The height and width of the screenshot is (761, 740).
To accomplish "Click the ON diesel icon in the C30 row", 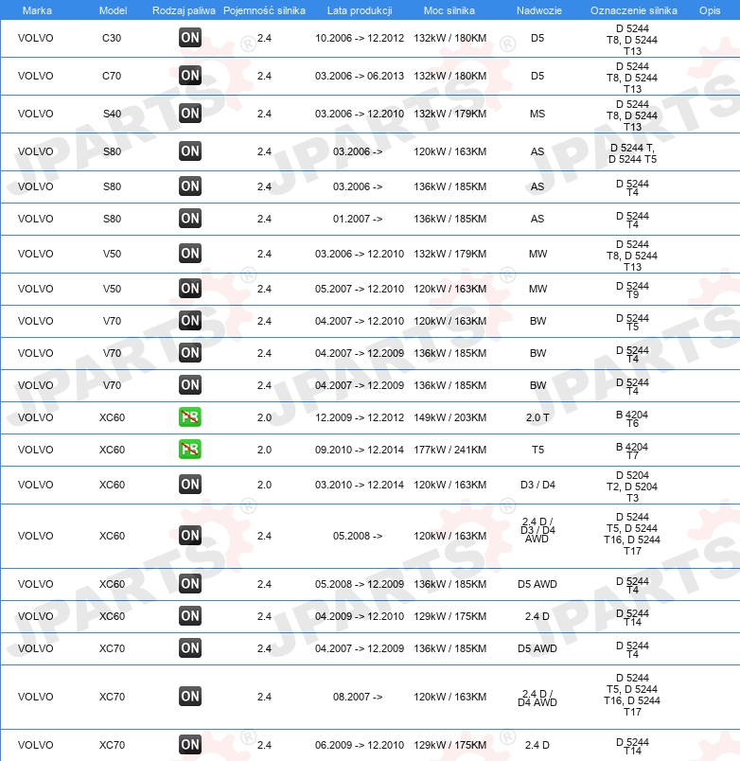I will point(189,38).
